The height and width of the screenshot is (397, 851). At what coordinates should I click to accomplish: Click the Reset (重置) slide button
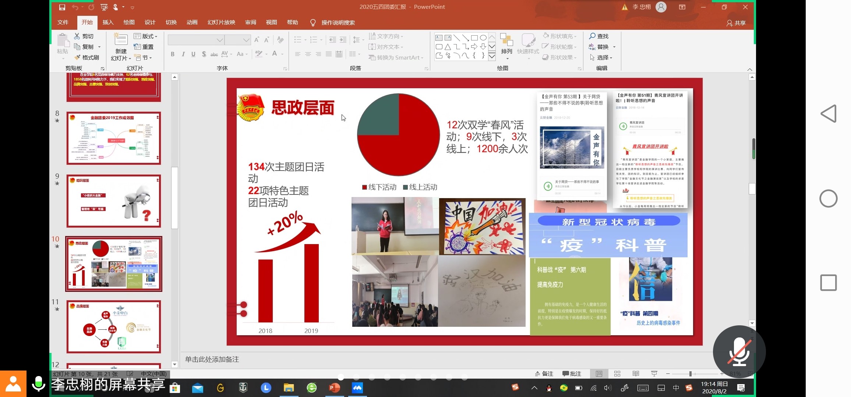click(x=144, y=47)
